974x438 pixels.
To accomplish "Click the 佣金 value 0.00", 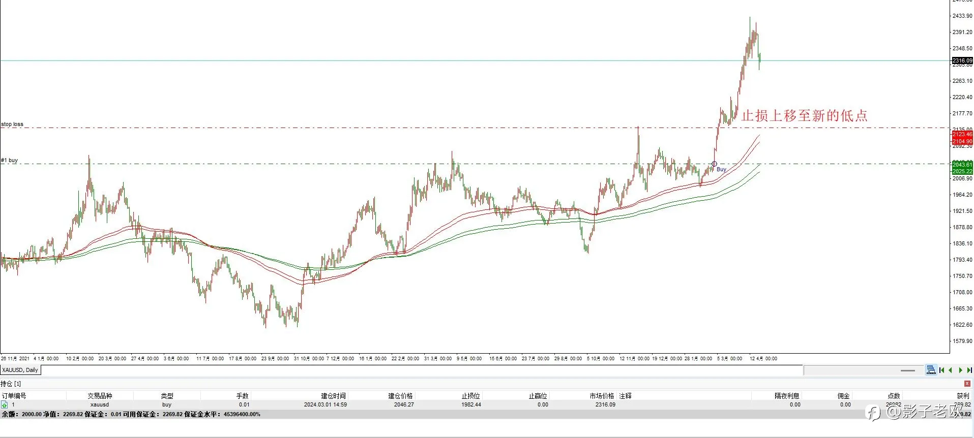I will (845, 405).
